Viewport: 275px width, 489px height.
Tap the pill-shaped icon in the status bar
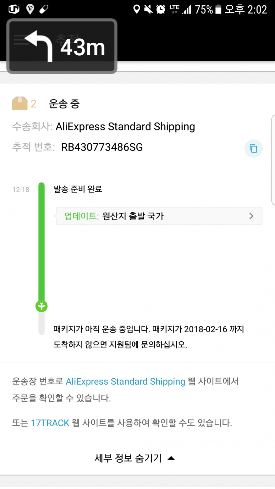[44, 10]
